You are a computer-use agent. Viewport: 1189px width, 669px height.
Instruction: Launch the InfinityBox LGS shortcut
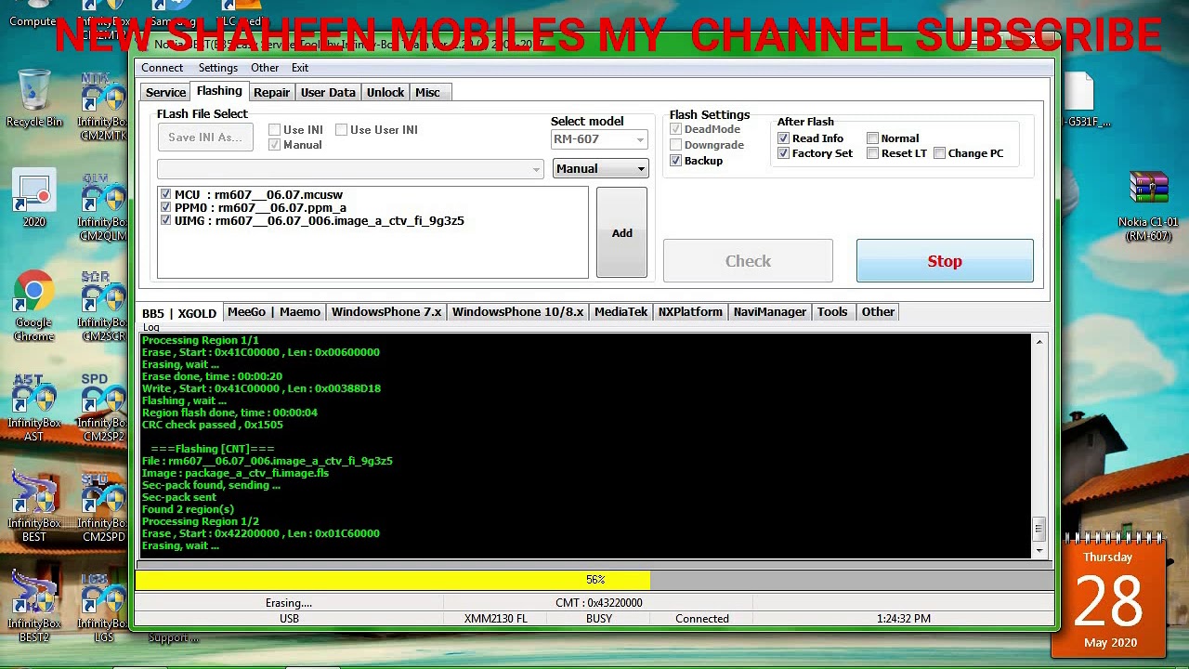(102, 609)
